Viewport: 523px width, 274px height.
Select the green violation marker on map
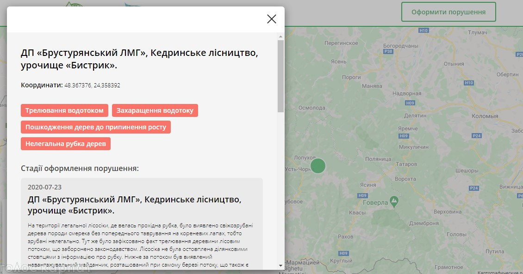click(318, 165)
